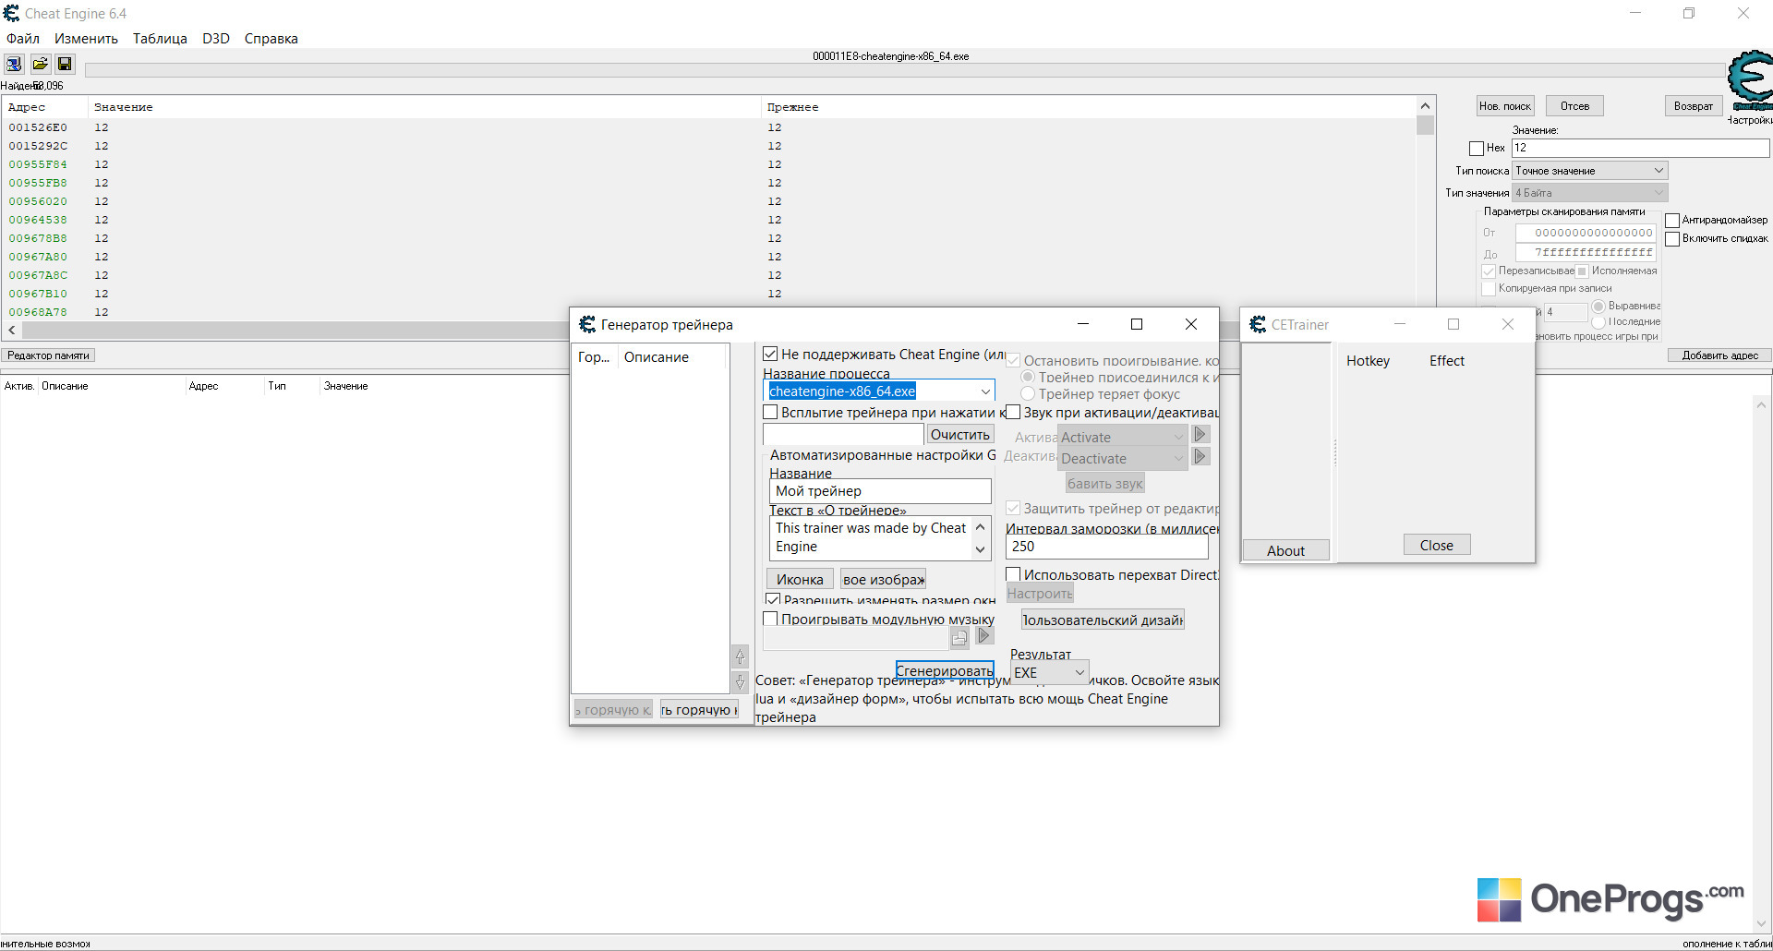Viewport: 1773px width, 951px height.
Task: Open the Изменить menu
Action: 86,39
